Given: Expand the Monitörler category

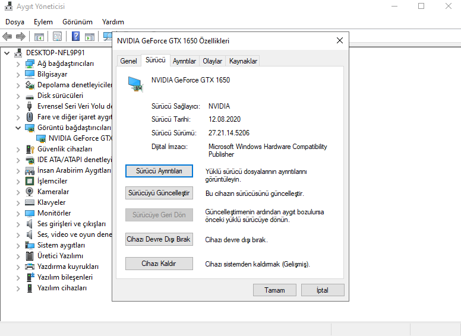Looking at the screenshot, I should [x=18, y=214].
